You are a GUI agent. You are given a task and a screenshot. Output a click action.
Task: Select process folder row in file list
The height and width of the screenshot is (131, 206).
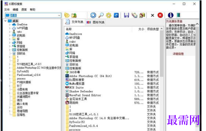pos(75,130)
